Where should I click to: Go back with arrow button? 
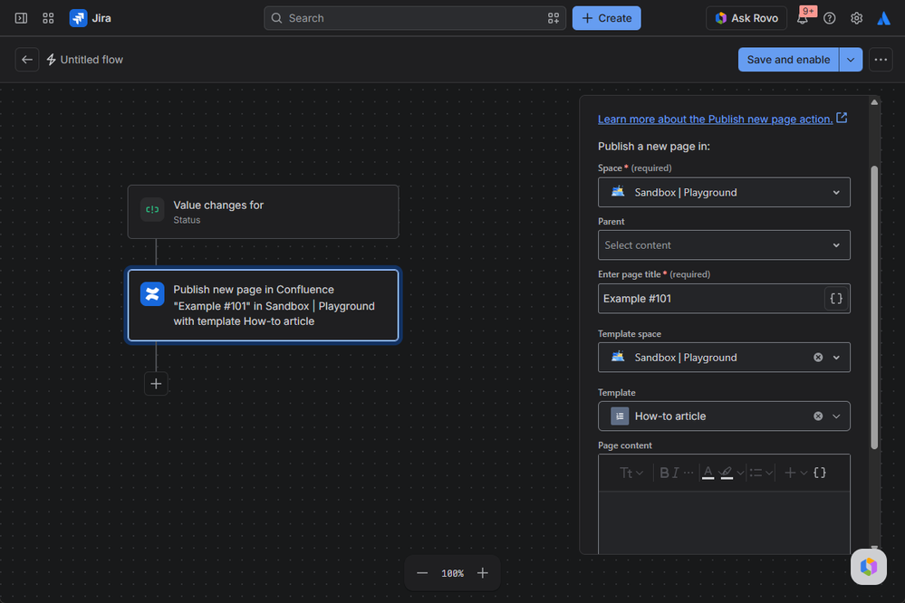tap(26, 60)
